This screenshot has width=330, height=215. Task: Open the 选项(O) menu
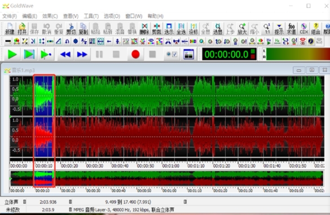112,16
